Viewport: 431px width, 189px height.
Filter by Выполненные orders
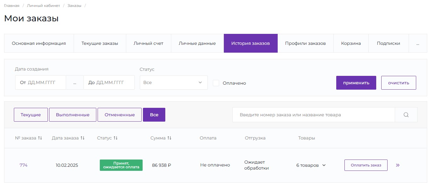(x=73, y=115)
